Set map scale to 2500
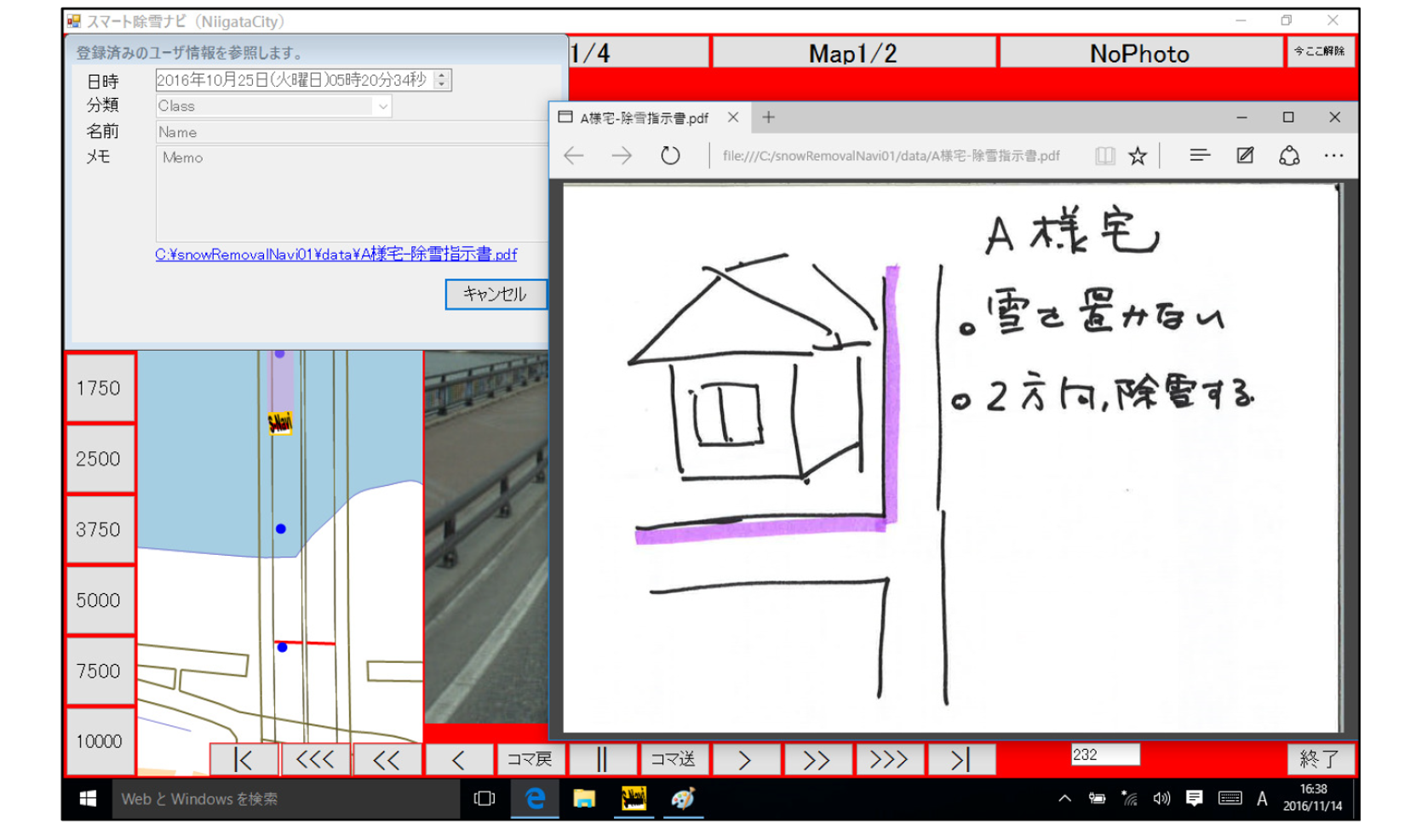Screen dimensions: 1422x829 pos(100,459)
